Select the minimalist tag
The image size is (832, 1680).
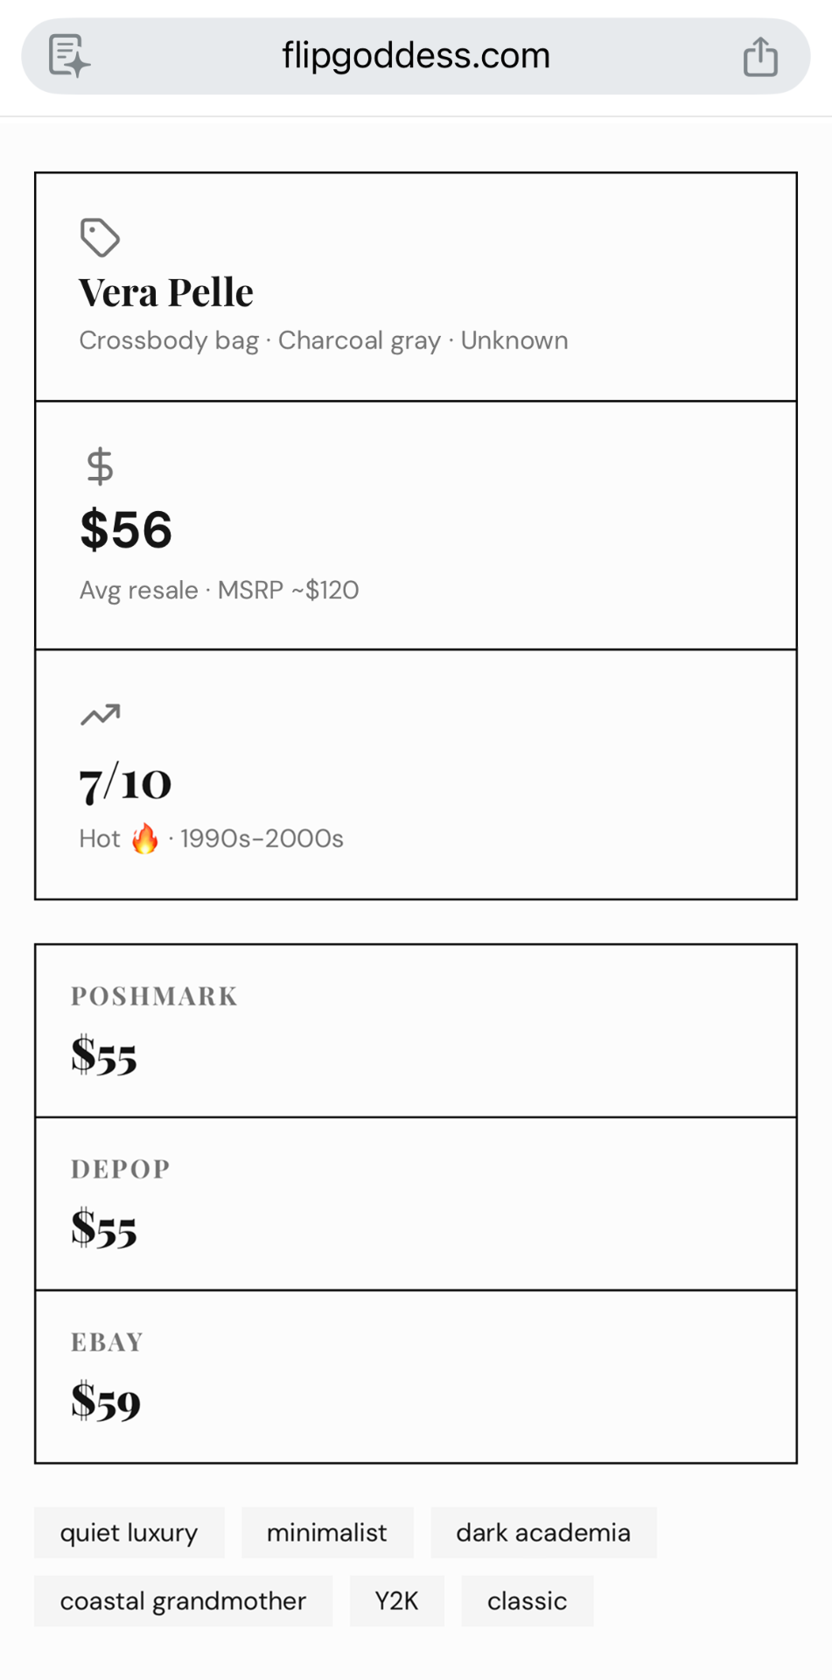(326, 1533)
